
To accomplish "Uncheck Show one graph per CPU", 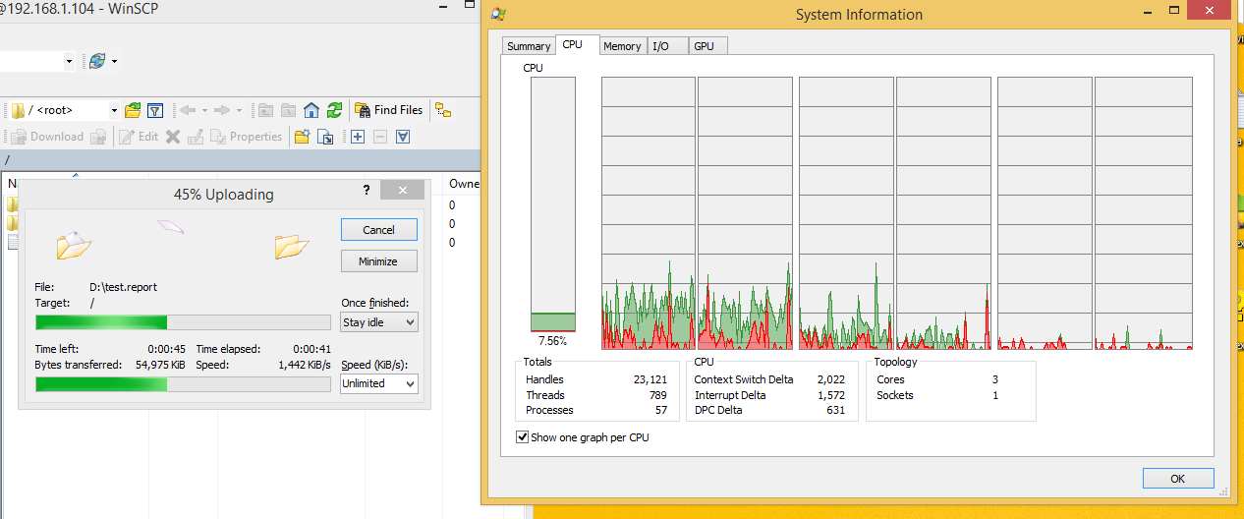I will (522, 437).
